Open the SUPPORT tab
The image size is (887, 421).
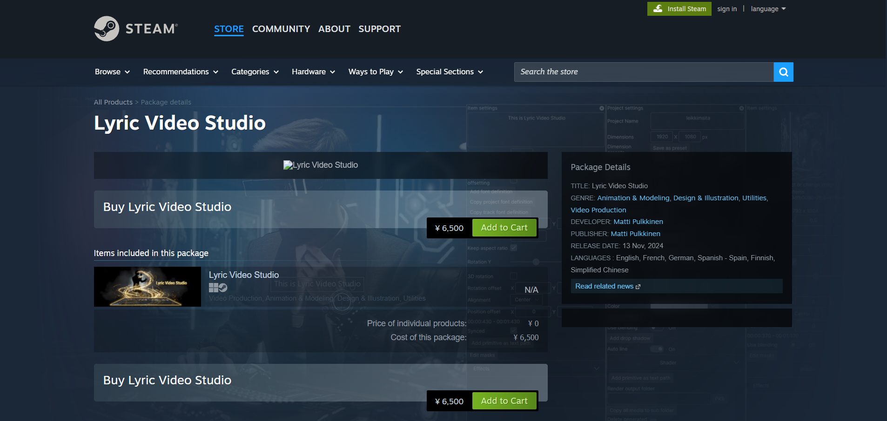click(379, 29)
